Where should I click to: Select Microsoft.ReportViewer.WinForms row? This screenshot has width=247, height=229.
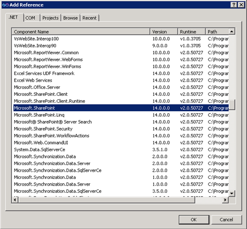tap(121, 66)
